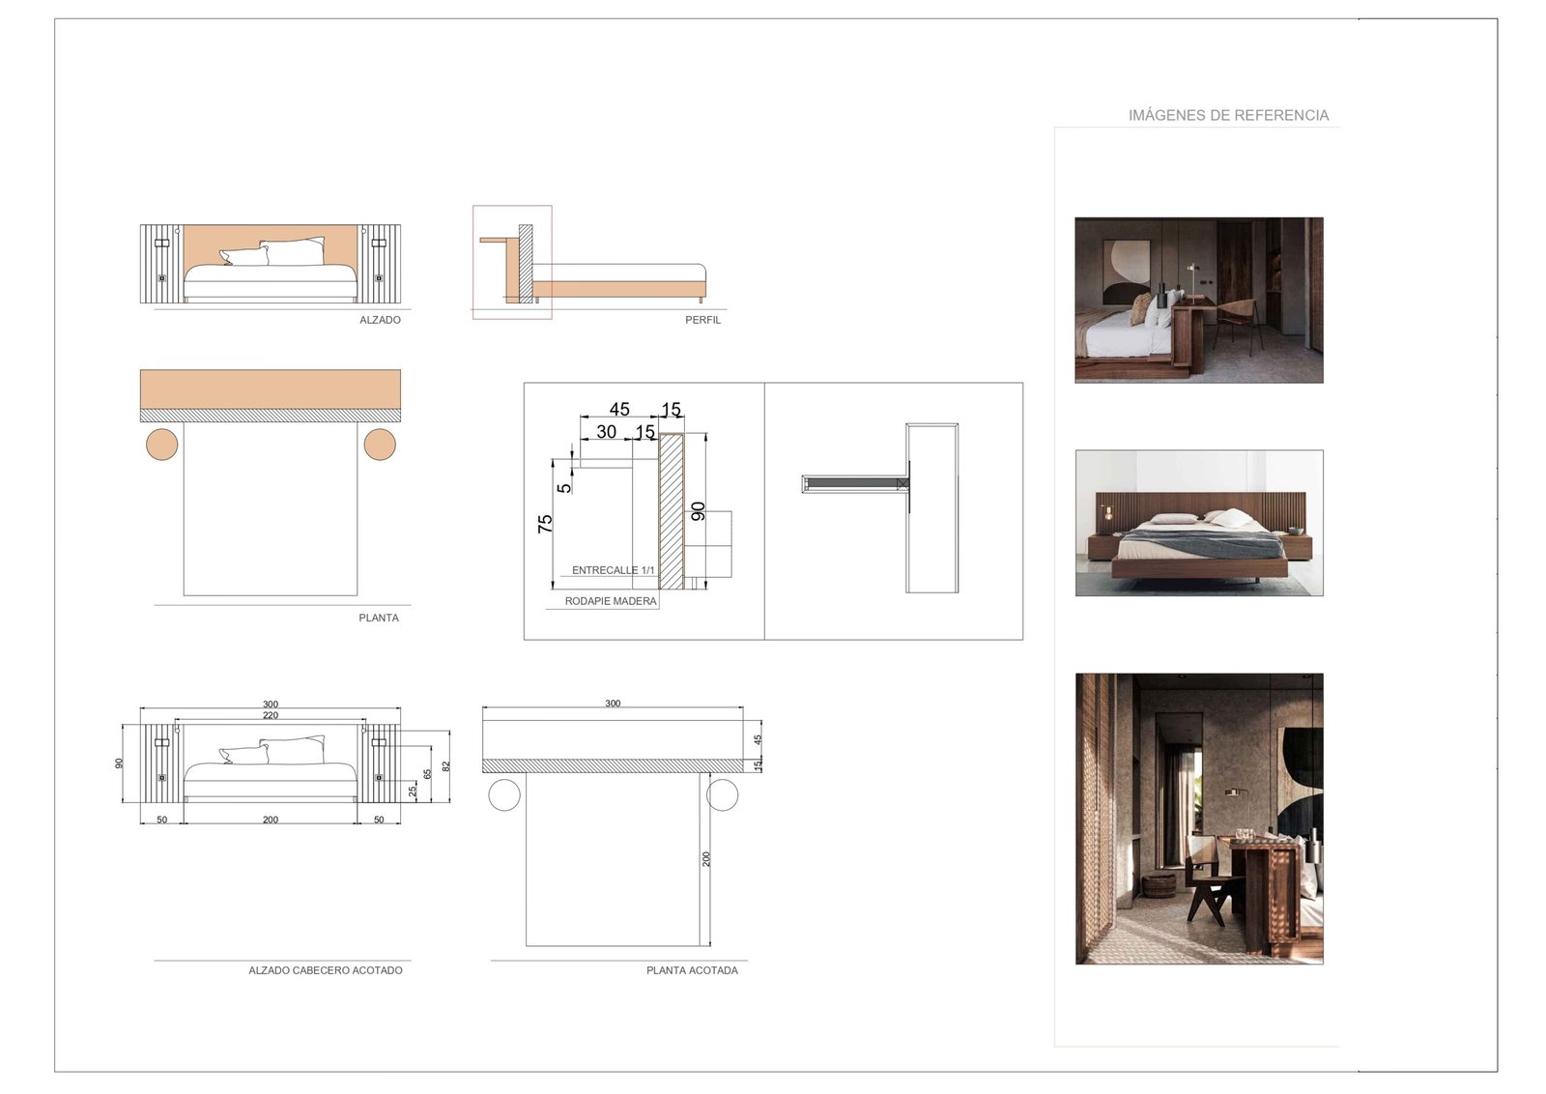The image size is (1546, 1094).
Task: Pick the orange headboard rectangle in plan view
Action: pos(271,389)
